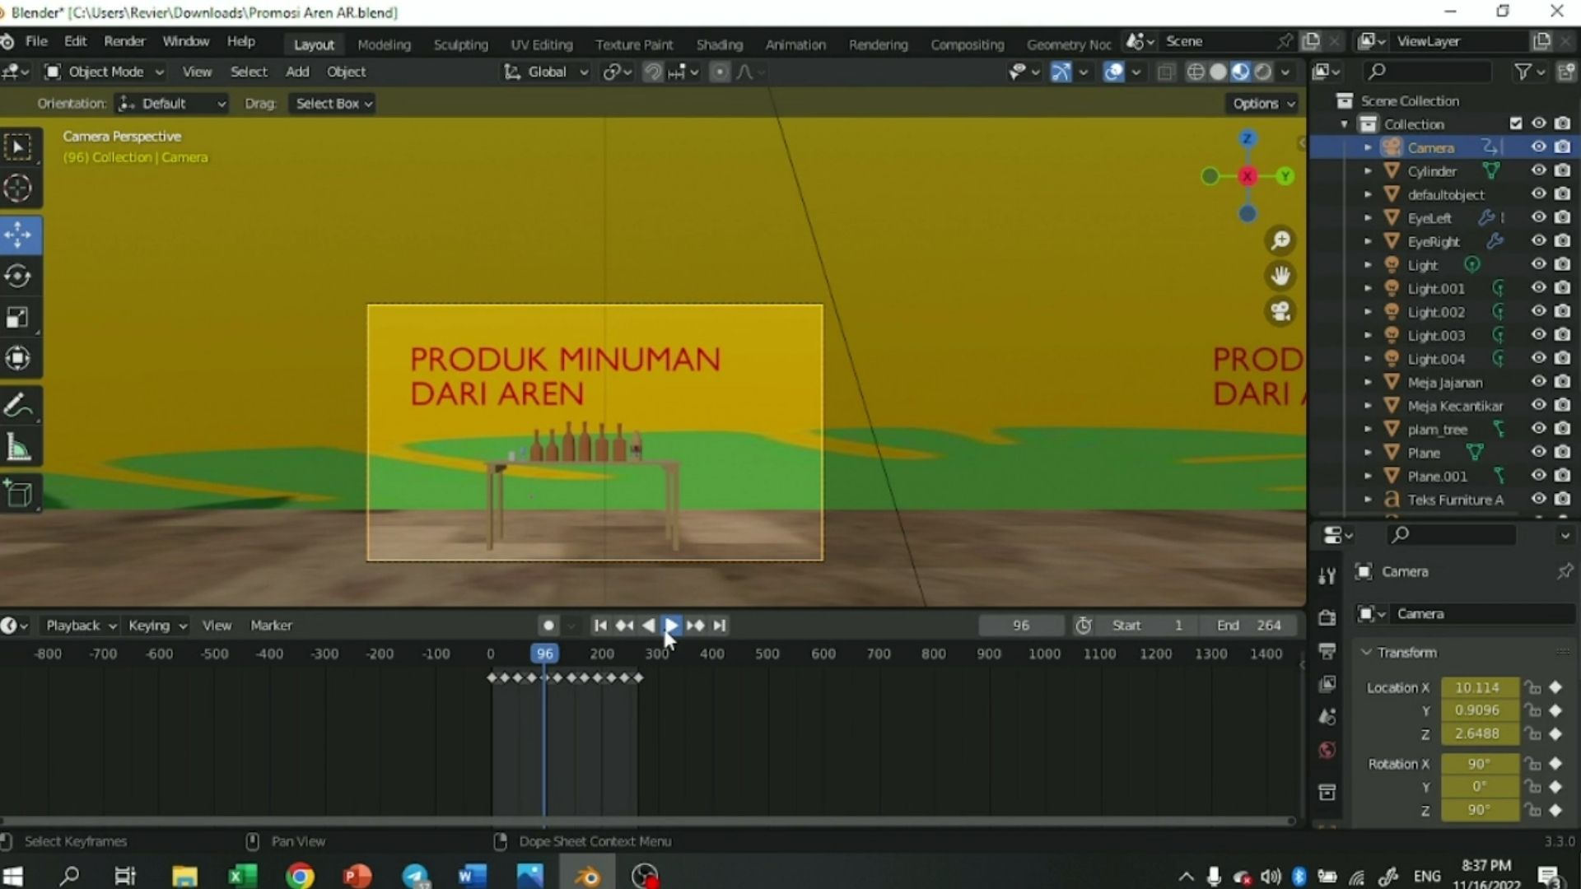
Task: Open the Select Box drag mode dropdown
Action: click(x=332, y=103)
